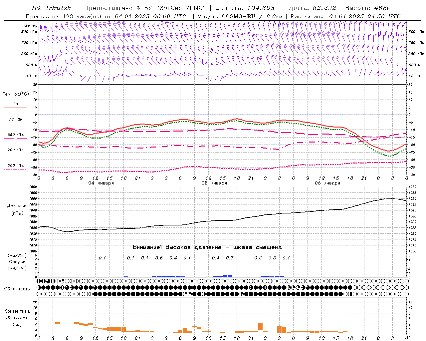The image size is (426, 341).
Task: Select the 700 гПа temperature legend entry
Action: tap(15, 152)
